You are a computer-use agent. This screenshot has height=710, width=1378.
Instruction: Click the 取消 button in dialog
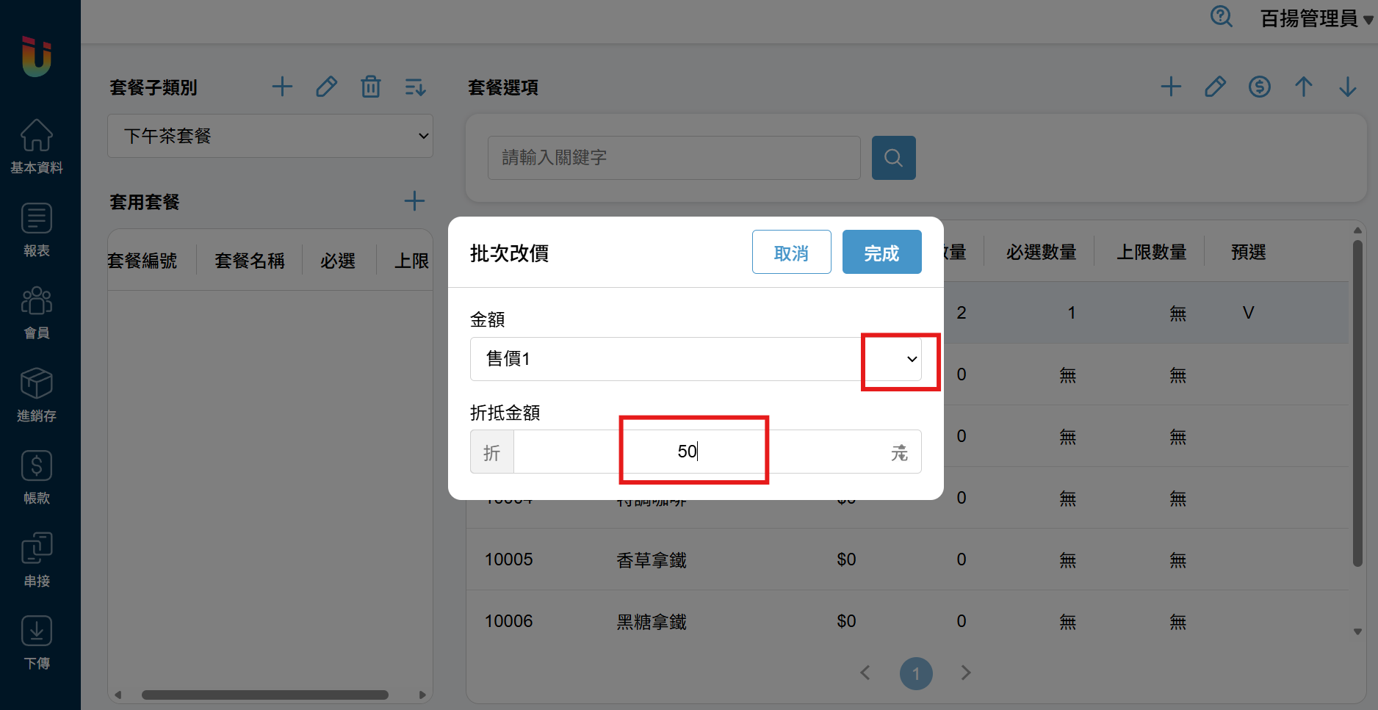pos(791,253)
